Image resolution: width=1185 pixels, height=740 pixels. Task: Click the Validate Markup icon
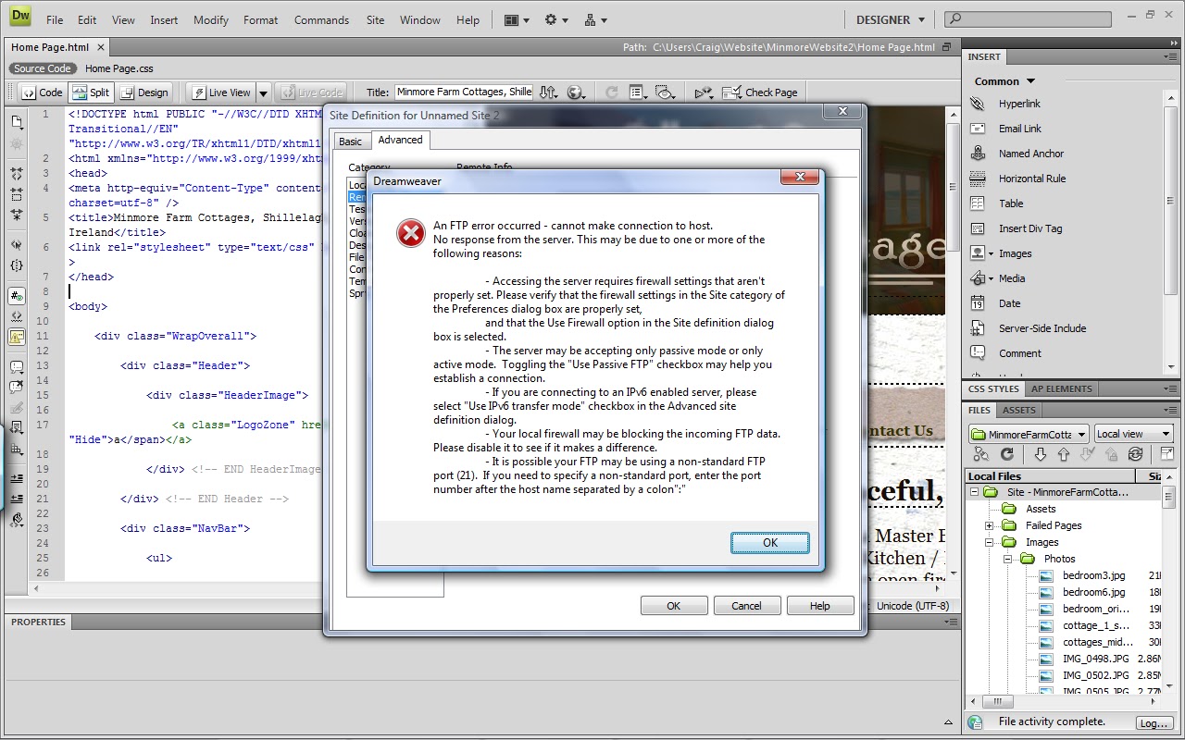[704, 92]
